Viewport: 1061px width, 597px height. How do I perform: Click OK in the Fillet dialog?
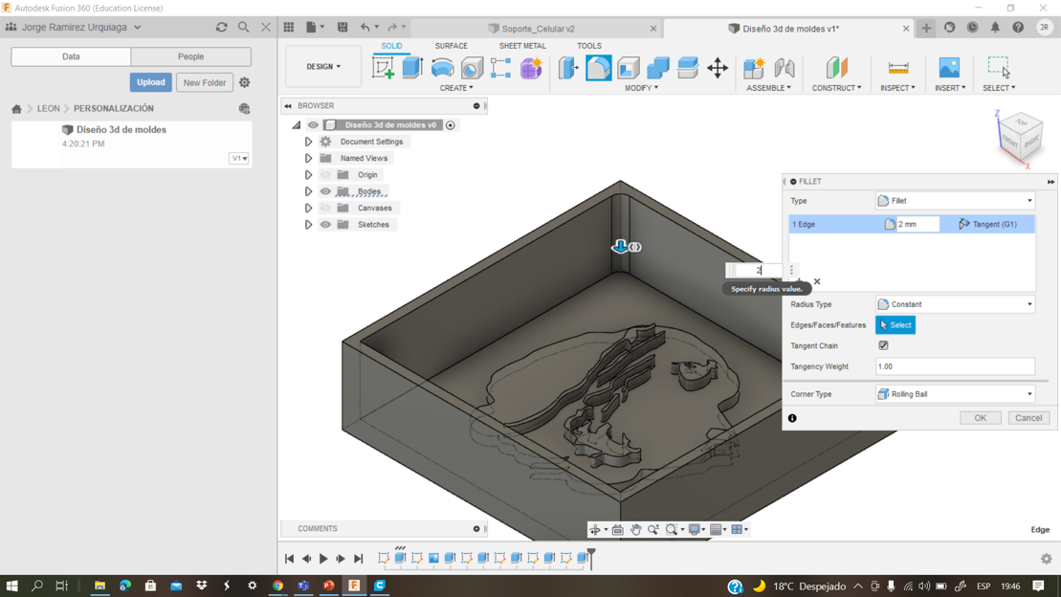click(x=980, y=418)
